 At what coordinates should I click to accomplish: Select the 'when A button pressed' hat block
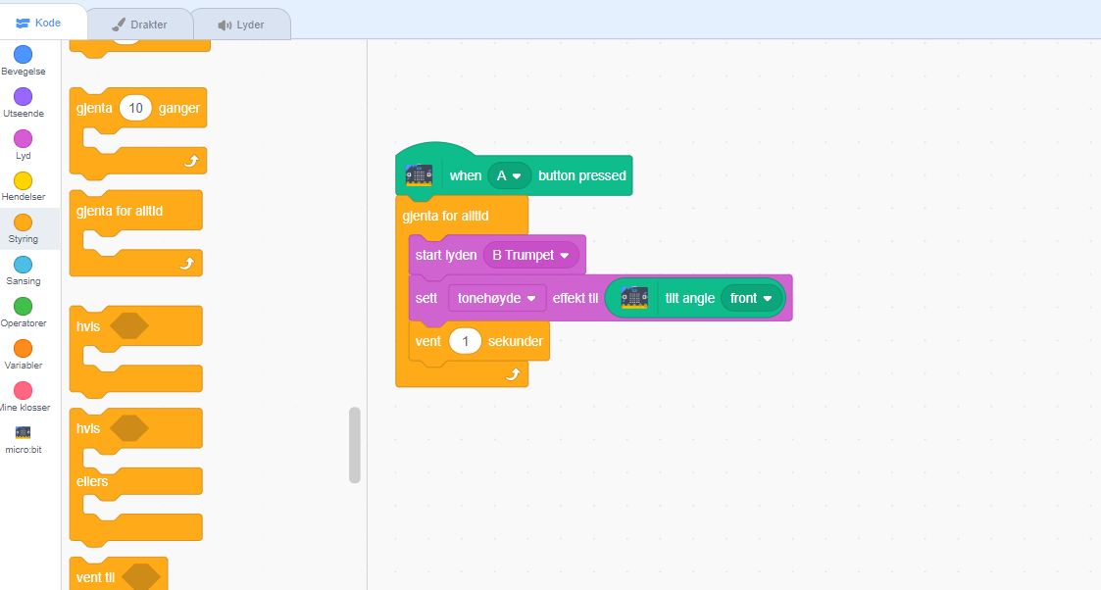click(x=514, y=171)
